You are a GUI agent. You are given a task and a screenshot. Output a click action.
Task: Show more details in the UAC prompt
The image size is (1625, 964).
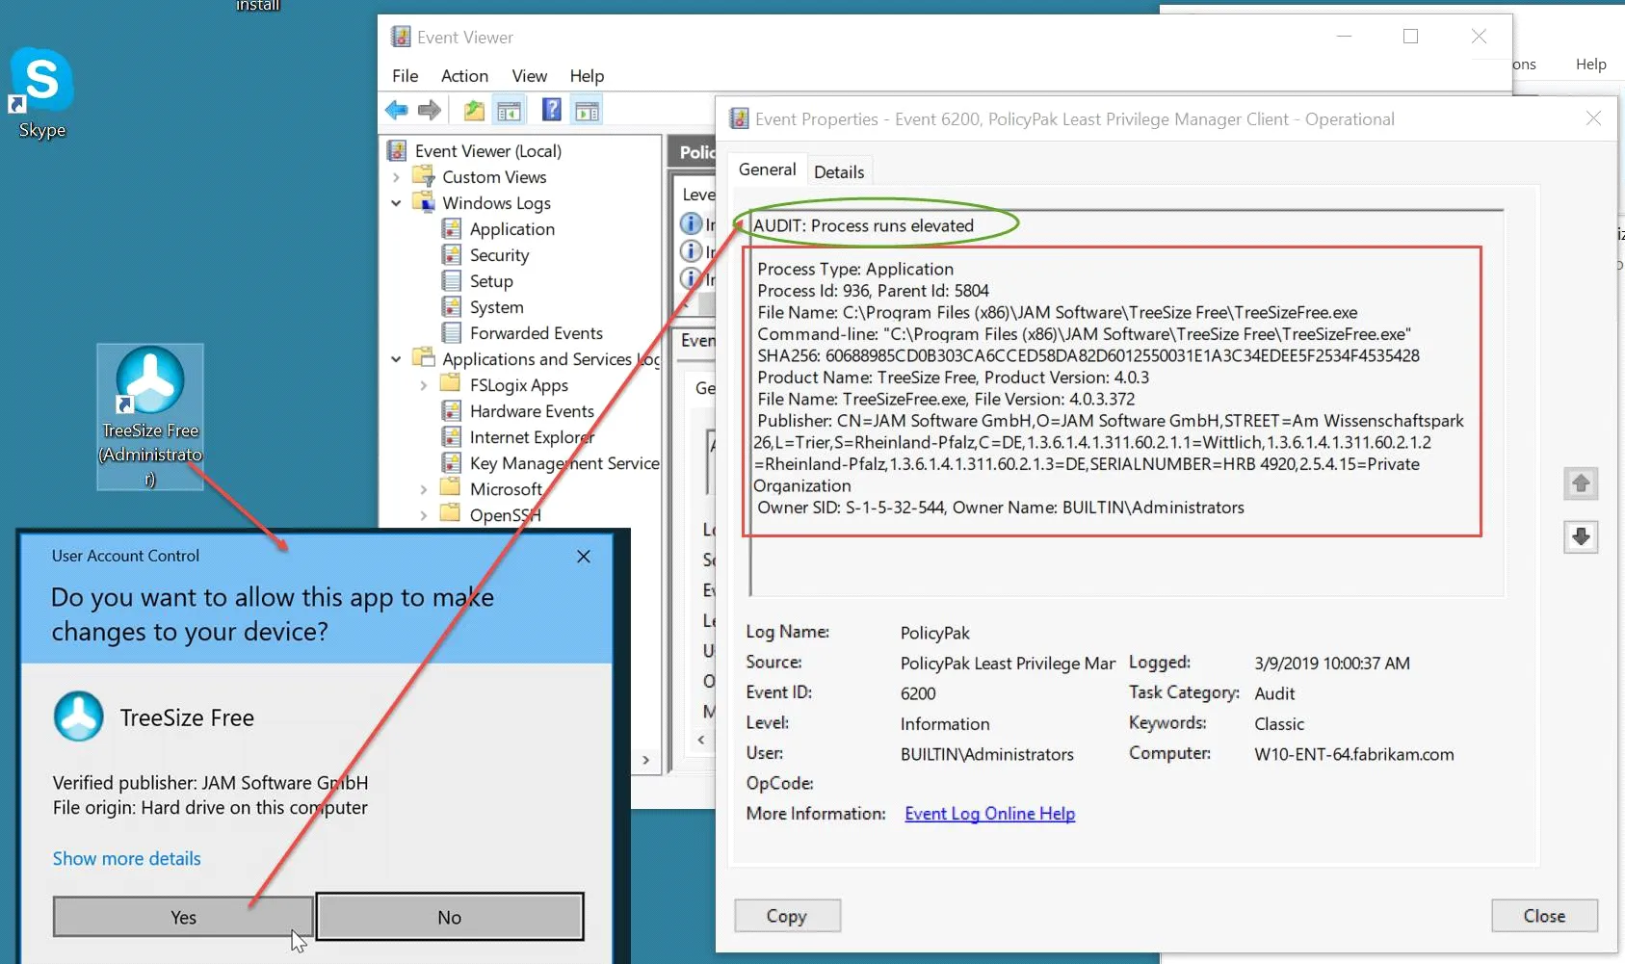pyautogui.click(x=126, y=858)
